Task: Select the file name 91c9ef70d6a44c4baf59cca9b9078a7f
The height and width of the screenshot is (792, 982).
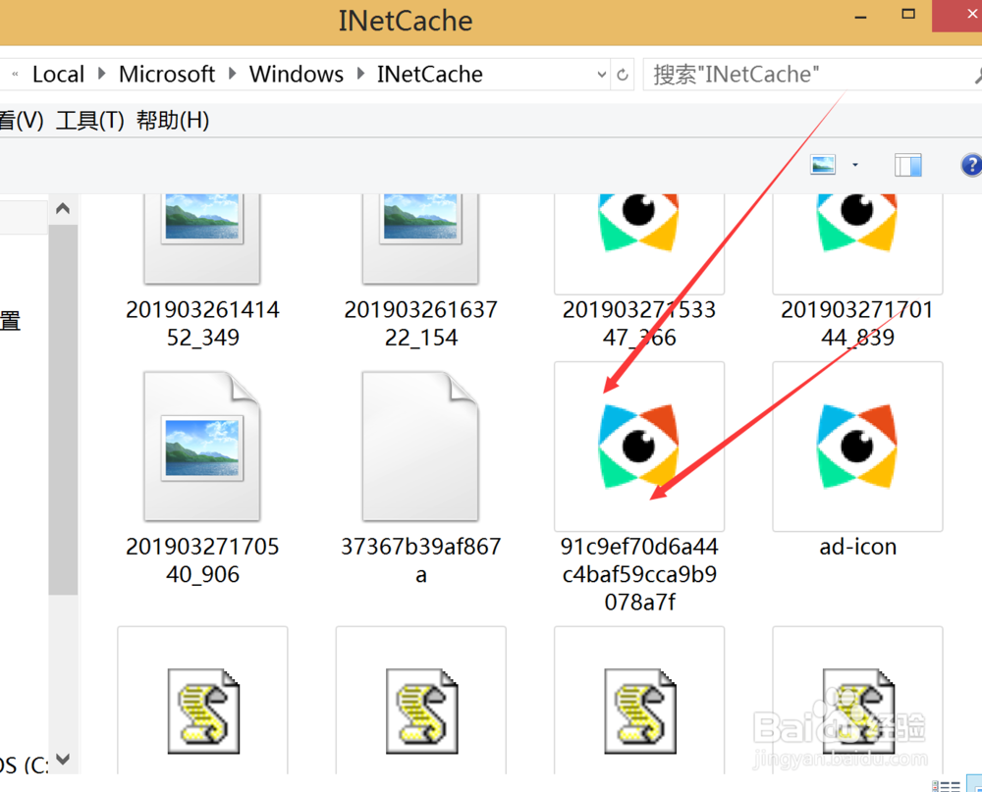Action: click(x=639, y=574)
